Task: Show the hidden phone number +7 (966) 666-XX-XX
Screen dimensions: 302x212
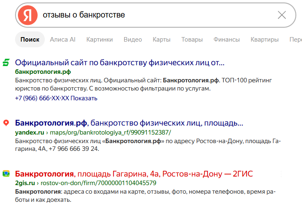Action: tap(56, 98)
